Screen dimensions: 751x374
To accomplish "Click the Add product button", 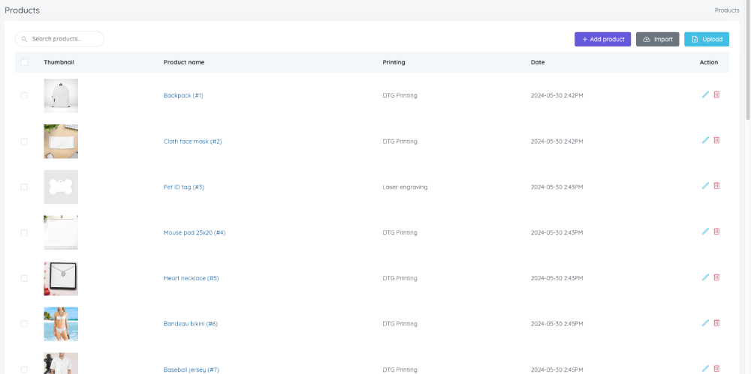I will [x=602, y=39].
